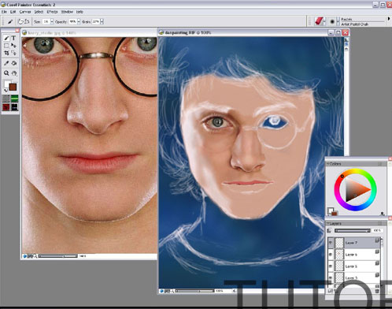Image resolution: width=392 pixels, height=309 pixels.
Task: Choose freehand strokes button on property bar
Action: [x=20, y=21]
